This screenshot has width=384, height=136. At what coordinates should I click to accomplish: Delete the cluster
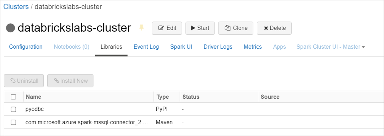point(274,28)
